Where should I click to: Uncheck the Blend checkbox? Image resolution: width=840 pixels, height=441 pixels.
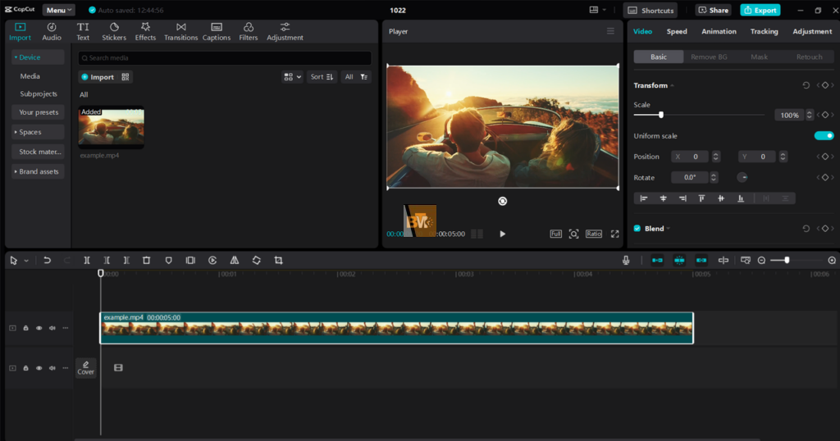pos(637,229)
